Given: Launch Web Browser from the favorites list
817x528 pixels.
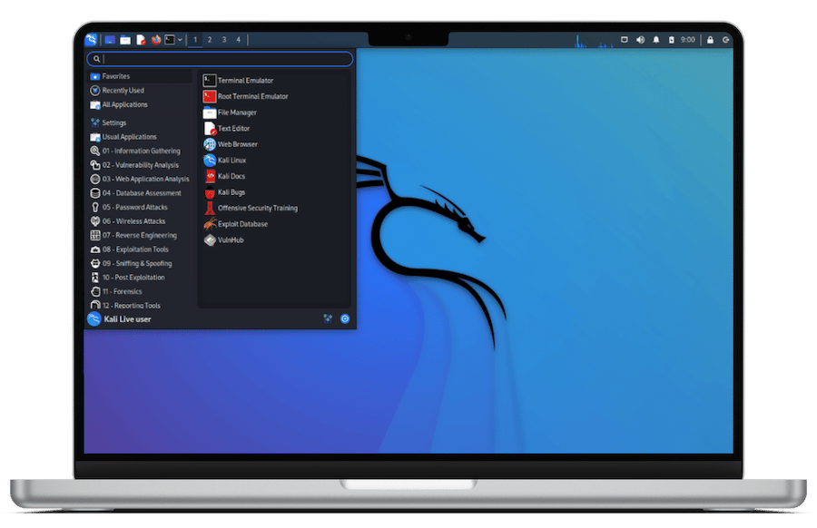Looking at the screenshot, I should pyautogui.click(x=274, y=144).
